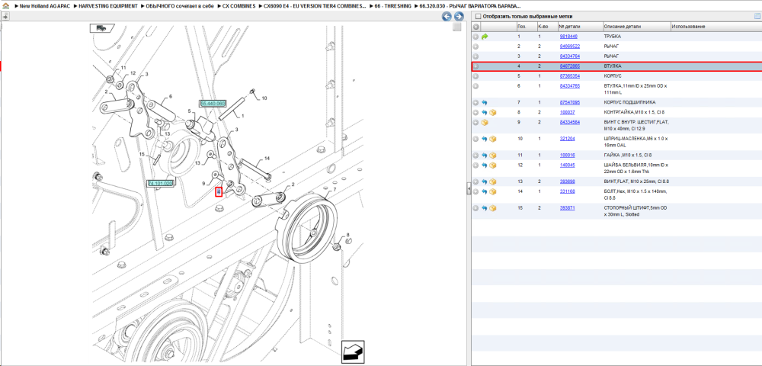The image size is (762, 366).
Task: Click the box icon for part 100037
Action: [x=493, y=112]
